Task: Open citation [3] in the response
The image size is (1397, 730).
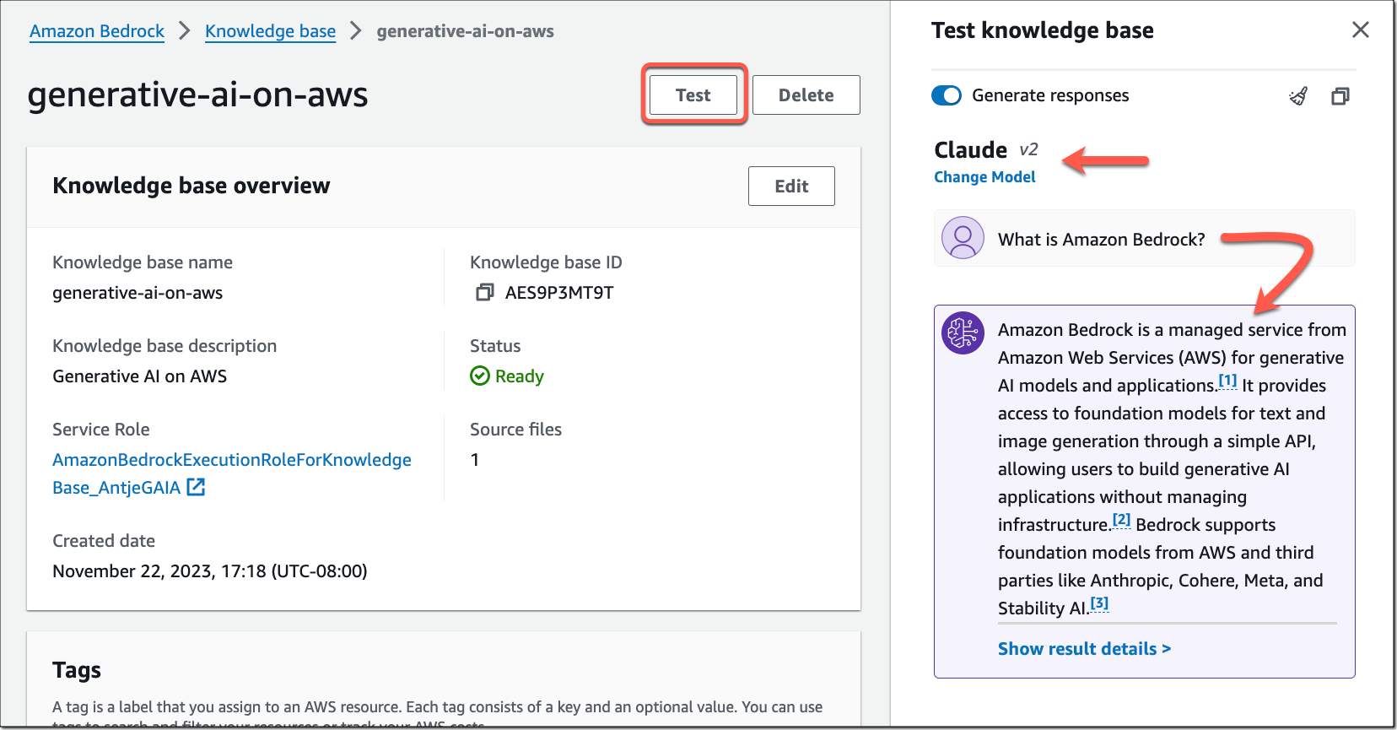Action: coord(1099,603)
